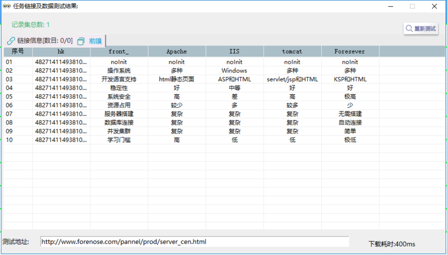Viewport: 447px width, 255px height.
Task: Click the magnifier icon in retest button
Action: pyautogui.click(x=409, y=28)
